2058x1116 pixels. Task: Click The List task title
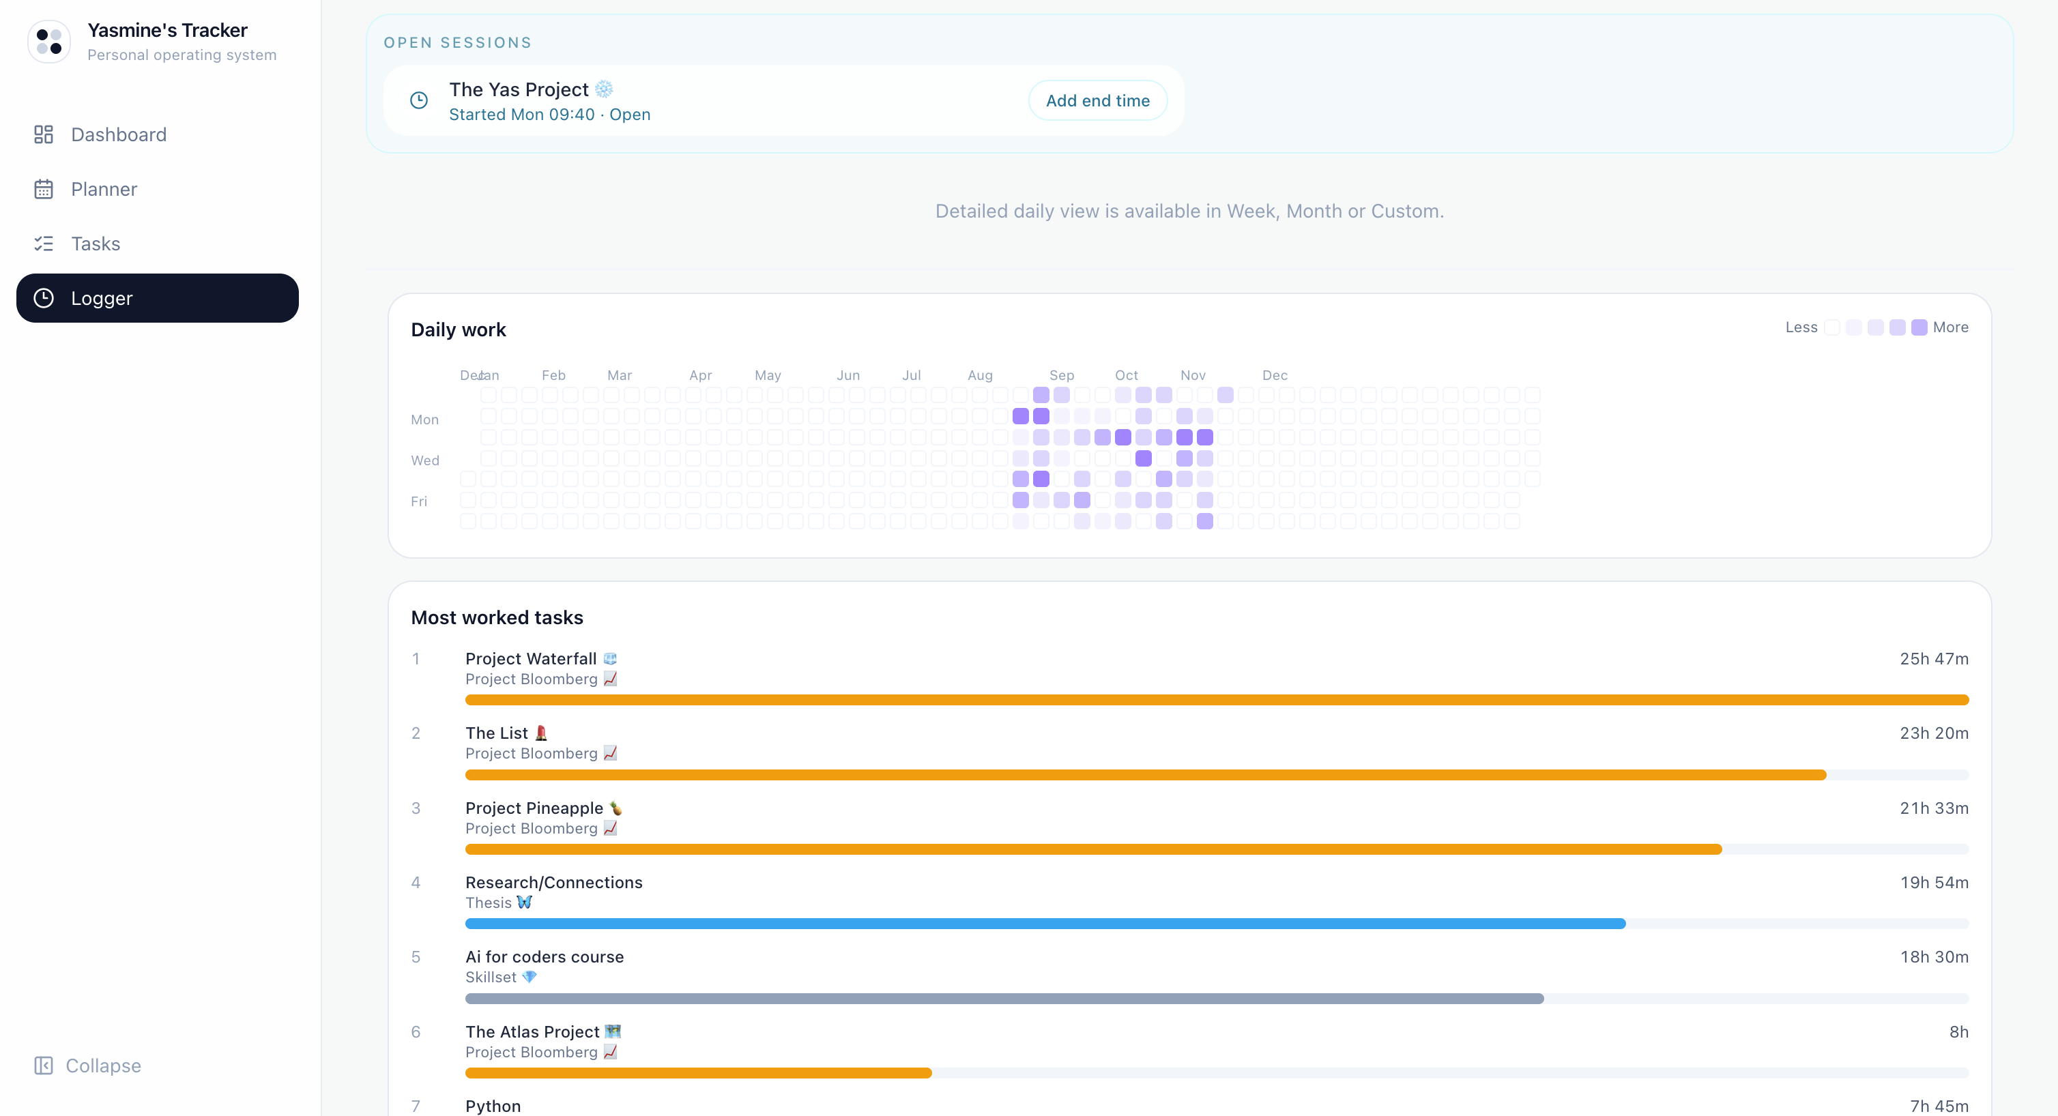[x=496, y=733]
